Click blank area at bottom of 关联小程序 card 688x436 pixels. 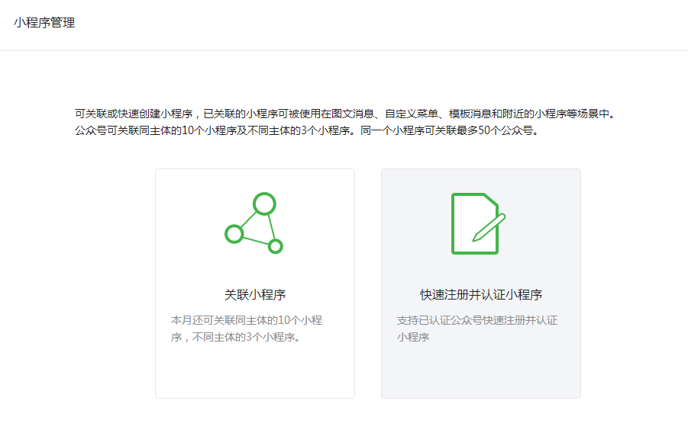tap(255, 373)
